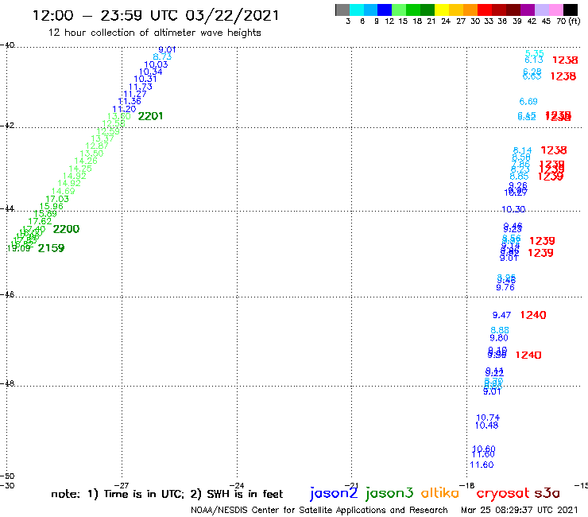Click the cyan legend swatch
Image resolution: width=588 pixels, height=517 pixels.
pos(357,10)
